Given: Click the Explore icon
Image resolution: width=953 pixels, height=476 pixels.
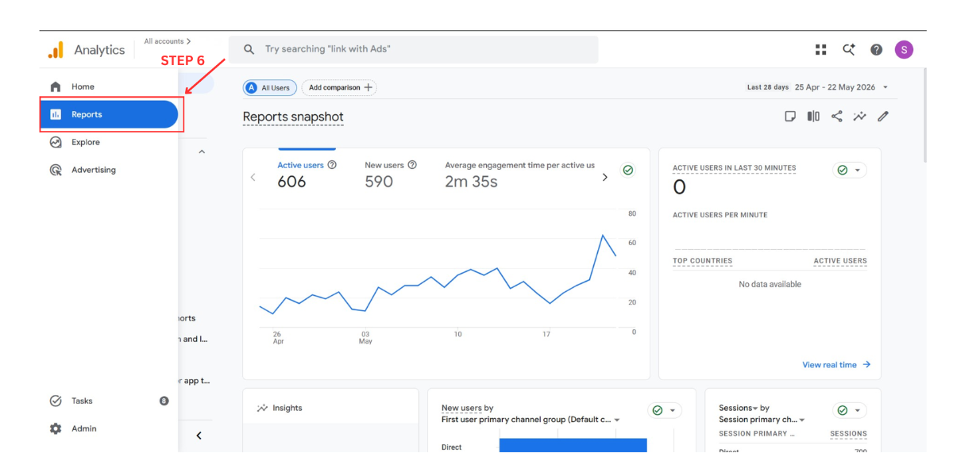Looking at the screenshot, I should pyautogui.click(x=56, y=142).
